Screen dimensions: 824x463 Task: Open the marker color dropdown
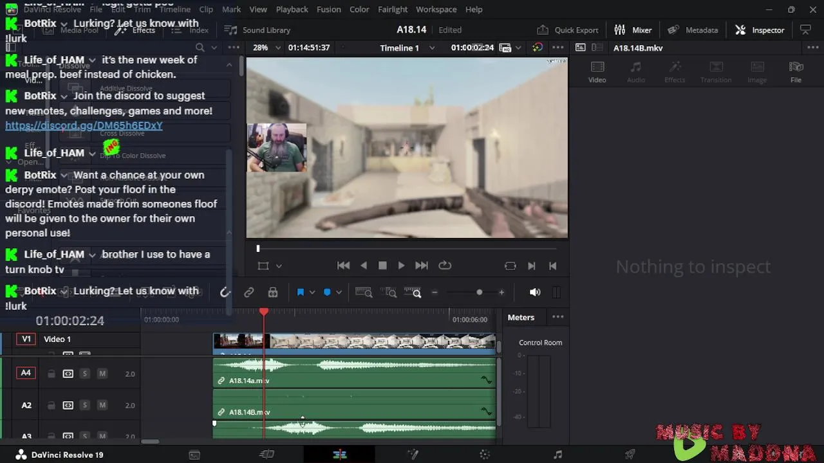point(339,293)
